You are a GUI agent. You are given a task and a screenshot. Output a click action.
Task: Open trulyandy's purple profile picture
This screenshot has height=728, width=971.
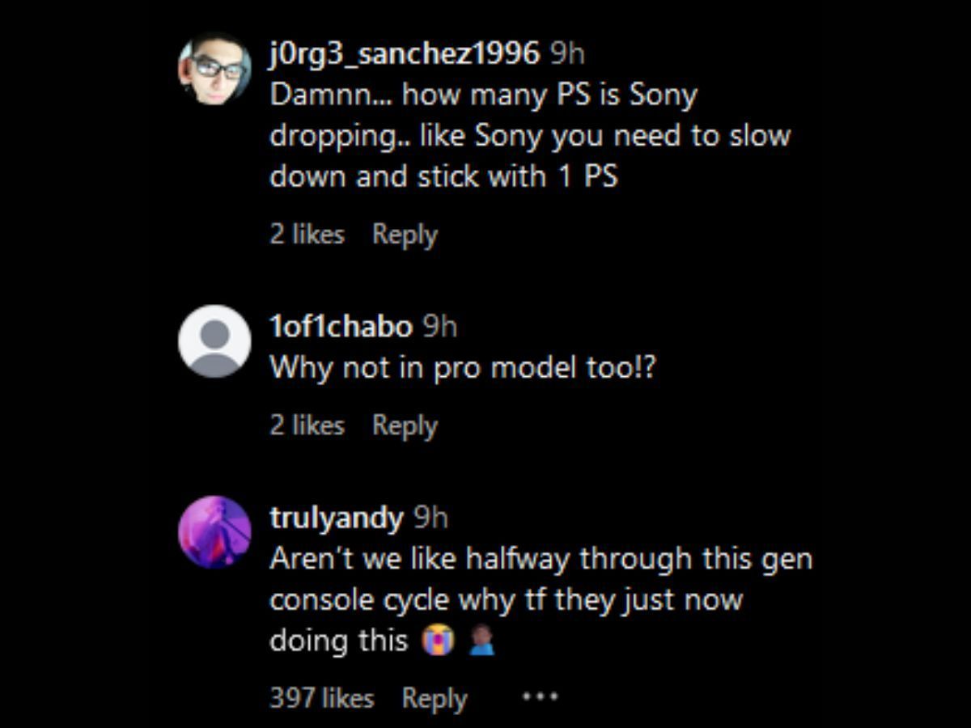point(214,531)
